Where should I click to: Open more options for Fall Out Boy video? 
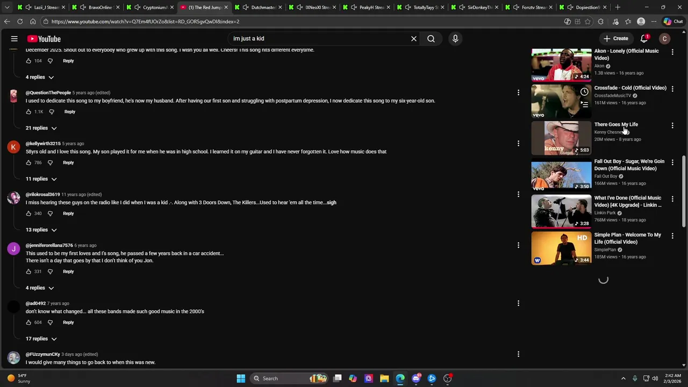(x=672, y=162)
